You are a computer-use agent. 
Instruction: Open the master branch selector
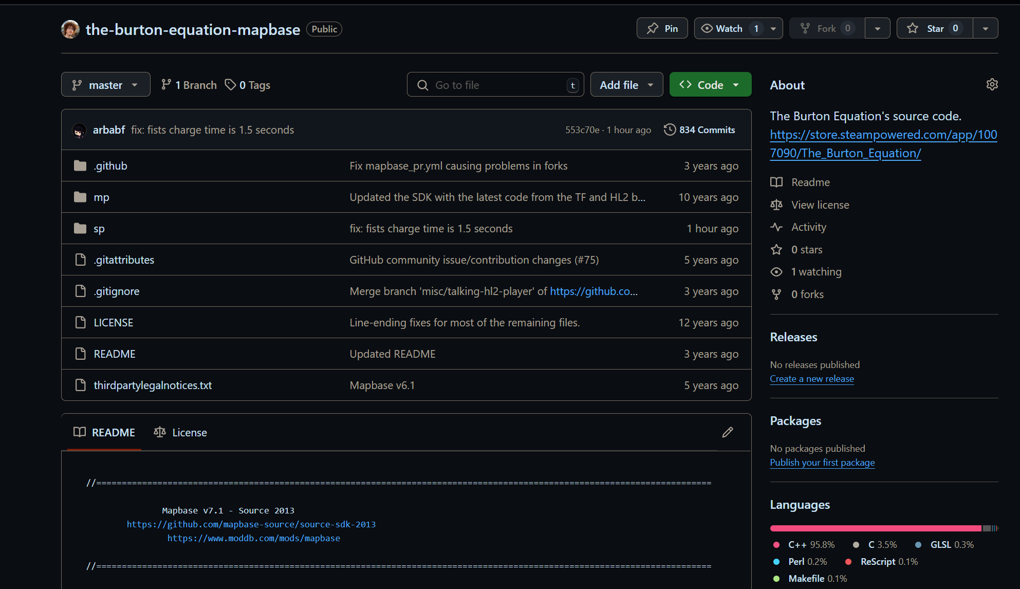coord(106,85)
